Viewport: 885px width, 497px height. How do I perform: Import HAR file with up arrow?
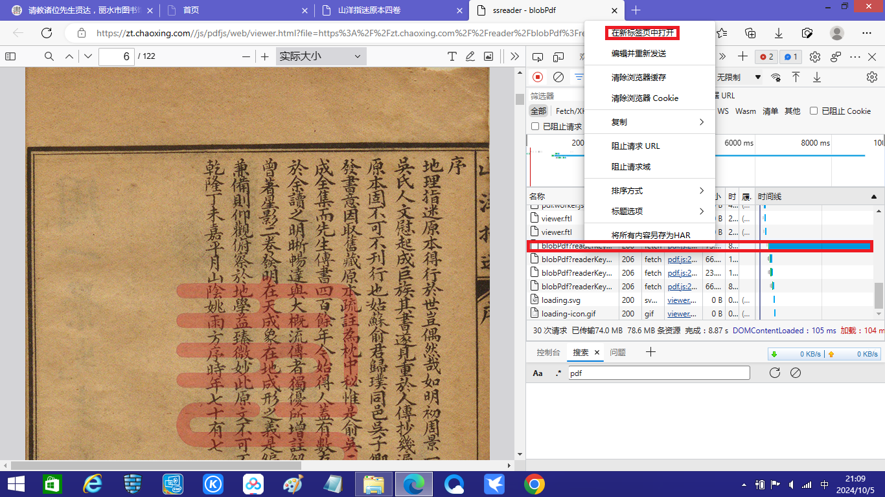[x=796, y=77]
